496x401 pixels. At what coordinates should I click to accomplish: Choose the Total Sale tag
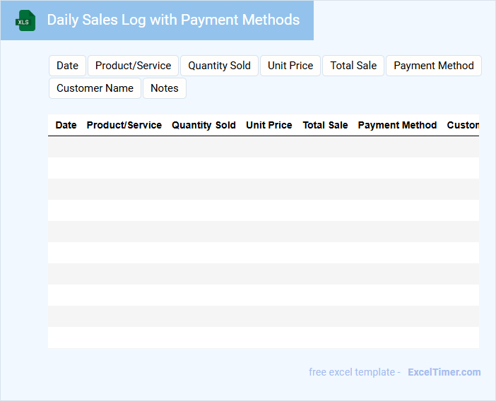[353, 66]
